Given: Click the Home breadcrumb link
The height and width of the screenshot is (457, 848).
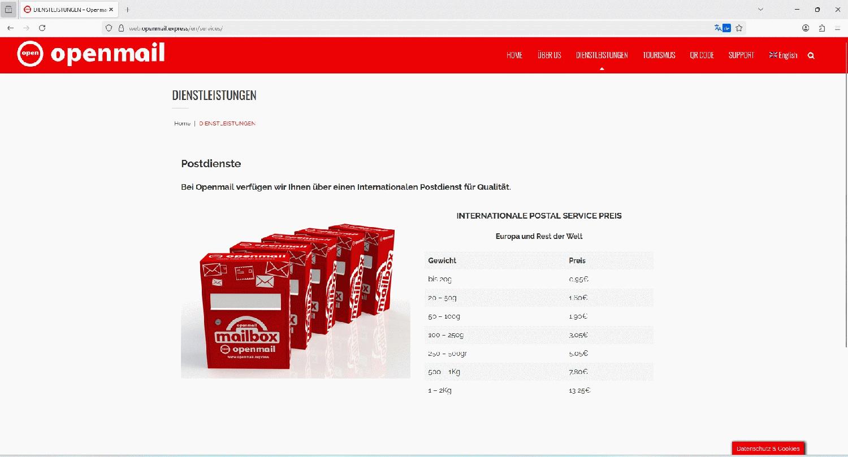Looking at the screenshot, I should pos(182,123).
